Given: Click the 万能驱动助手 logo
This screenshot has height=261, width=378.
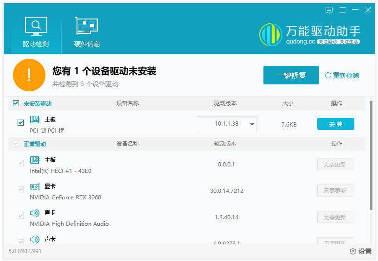Looking at the screenshot, I should (x=309, y=35).
